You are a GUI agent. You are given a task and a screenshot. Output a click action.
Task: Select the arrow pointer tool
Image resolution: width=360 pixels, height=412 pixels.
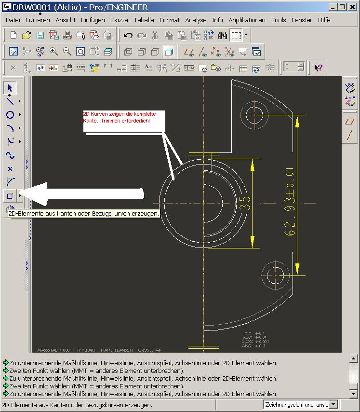click(x=10, y=88)
